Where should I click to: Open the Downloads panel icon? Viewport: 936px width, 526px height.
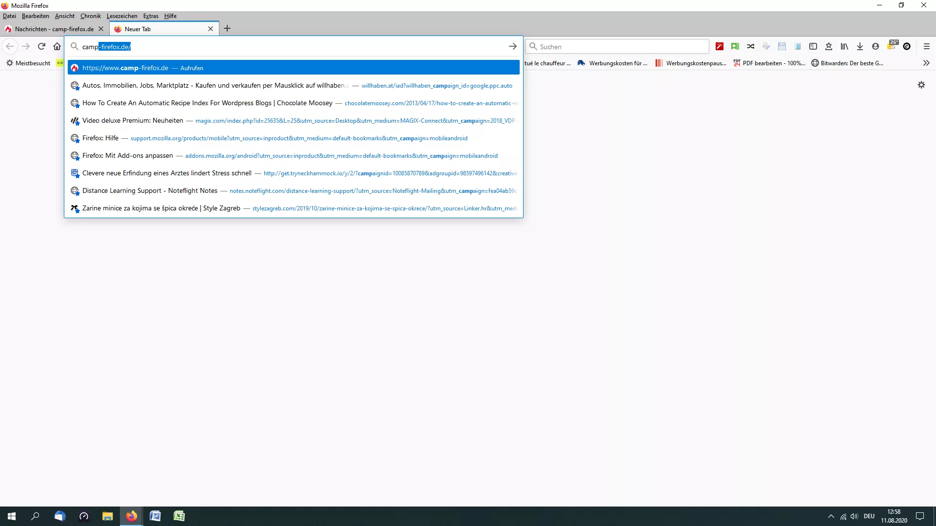coord(860,46)
